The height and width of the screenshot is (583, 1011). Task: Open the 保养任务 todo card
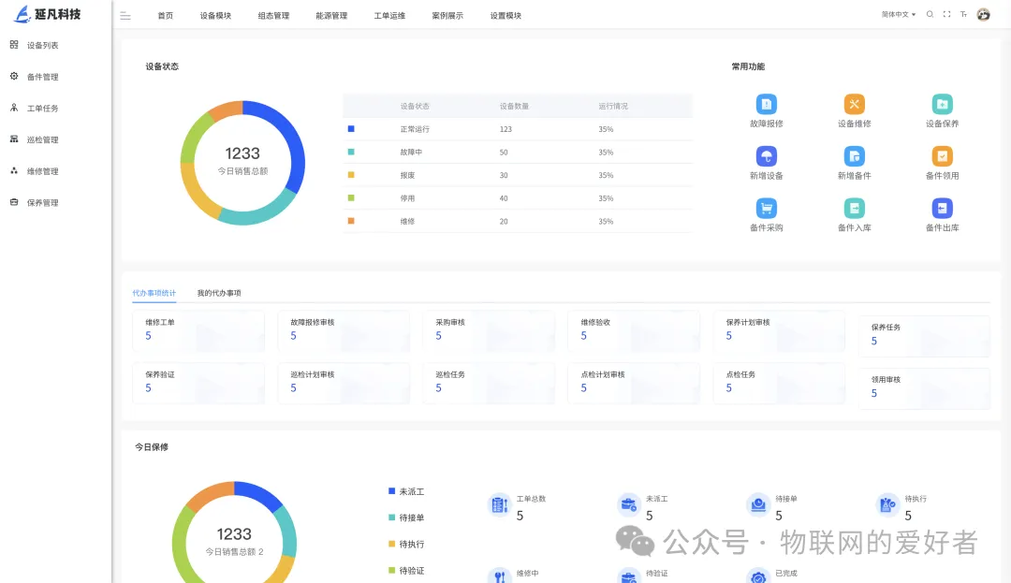pyautogui.click(x=924, y=336)
